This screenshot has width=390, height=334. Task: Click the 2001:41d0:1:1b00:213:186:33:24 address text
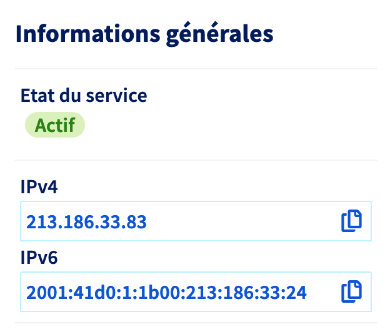click(x=166, y=292)
